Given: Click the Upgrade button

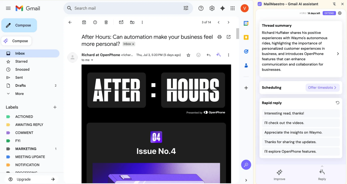Looking at the screenshot, I should (x=32, y=179).
